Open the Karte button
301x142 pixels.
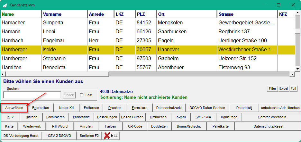(x=9, y=126)
